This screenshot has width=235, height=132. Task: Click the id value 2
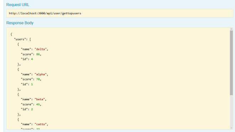coord(32,109)
